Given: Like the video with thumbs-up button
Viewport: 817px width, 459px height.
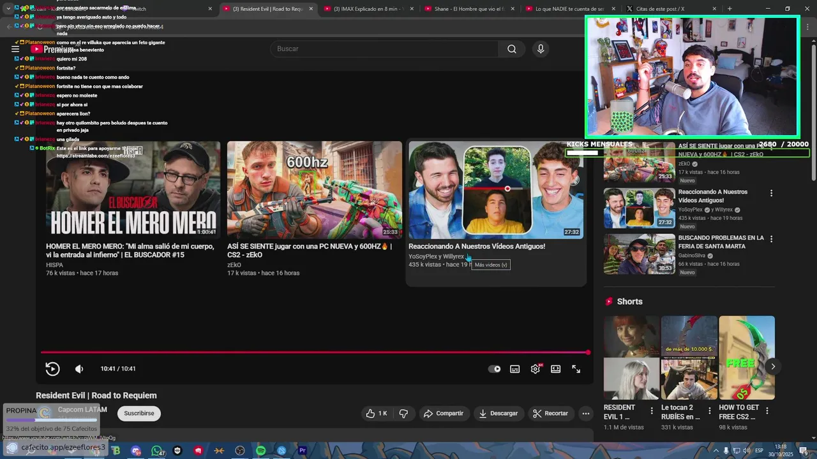Looking at the screenshot, I should 376,413.
